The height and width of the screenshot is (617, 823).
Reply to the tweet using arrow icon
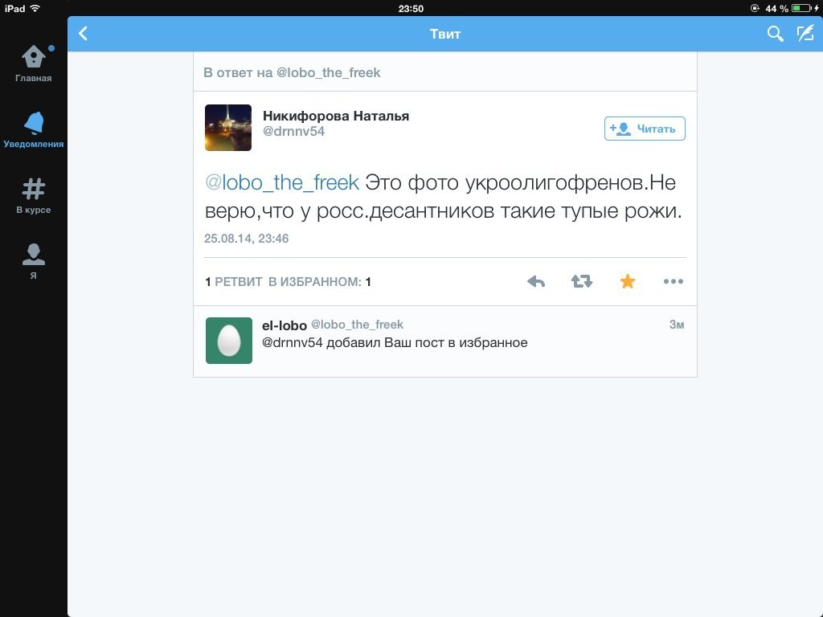pyautogui.click(x=536, y=282)
